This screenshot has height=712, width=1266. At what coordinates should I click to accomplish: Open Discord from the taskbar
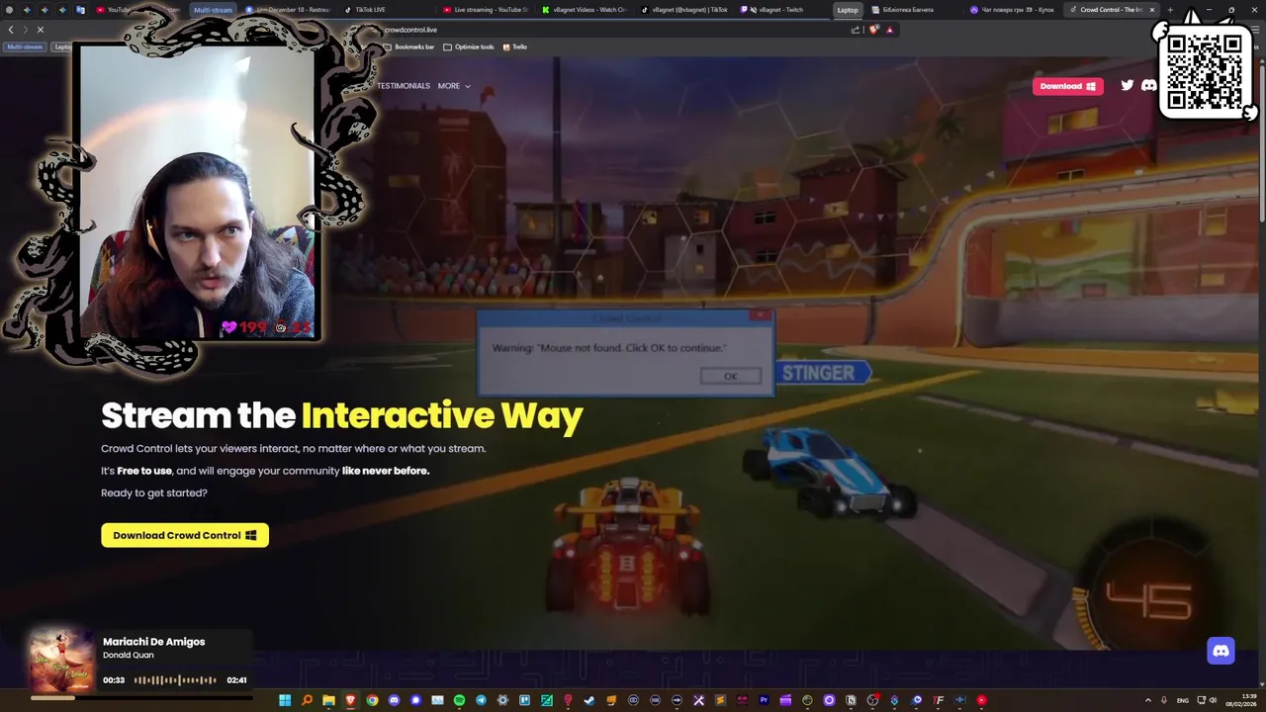pos(394,700)
